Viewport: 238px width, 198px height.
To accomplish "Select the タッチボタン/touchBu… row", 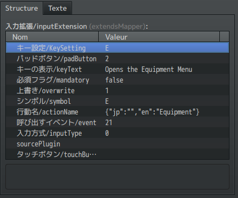I will click(117, 154).
